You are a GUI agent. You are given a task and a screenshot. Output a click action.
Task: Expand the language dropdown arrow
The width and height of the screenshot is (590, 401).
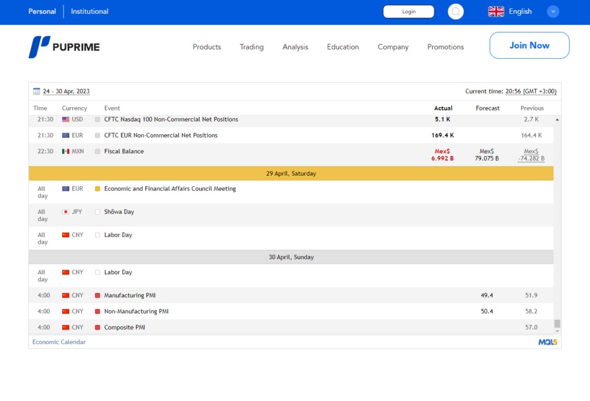click(553, 12)
